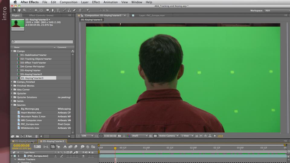Switch to Effect Controls tab
The image size is (290, 163).
click(x=41, y=15)
